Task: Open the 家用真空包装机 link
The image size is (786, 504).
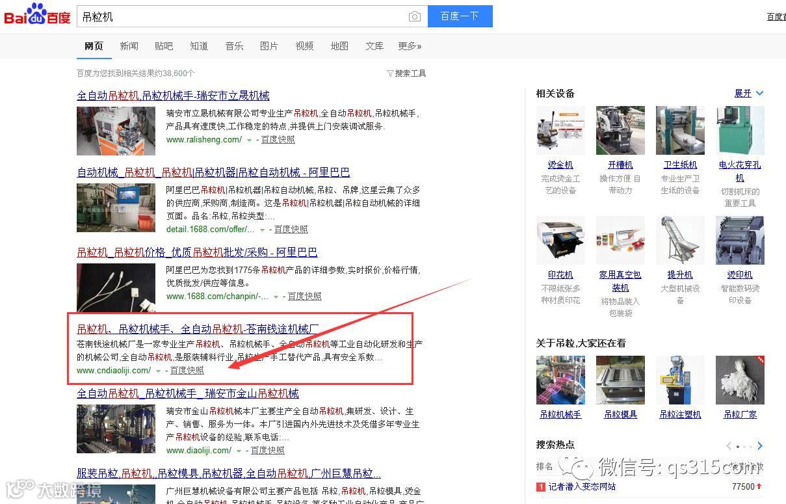Action: click(620, 282)
